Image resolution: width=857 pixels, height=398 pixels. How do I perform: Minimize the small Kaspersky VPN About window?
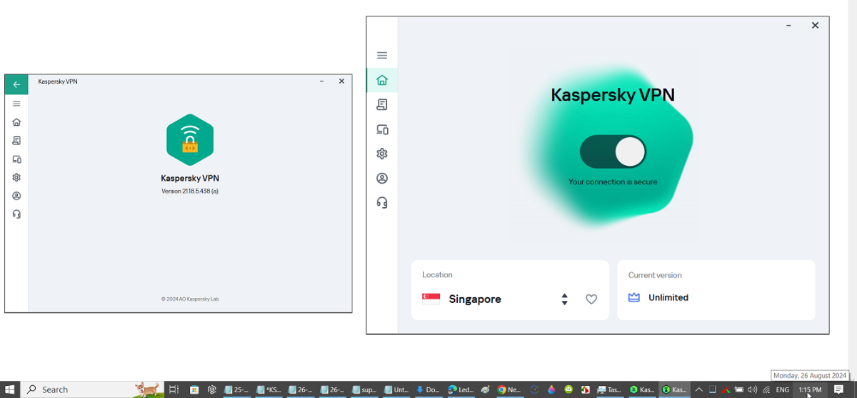tap(322, 81)
